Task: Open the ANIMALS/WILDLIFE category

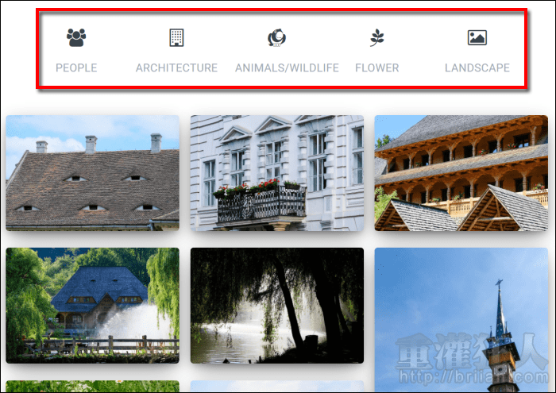Action: [287, 67]
